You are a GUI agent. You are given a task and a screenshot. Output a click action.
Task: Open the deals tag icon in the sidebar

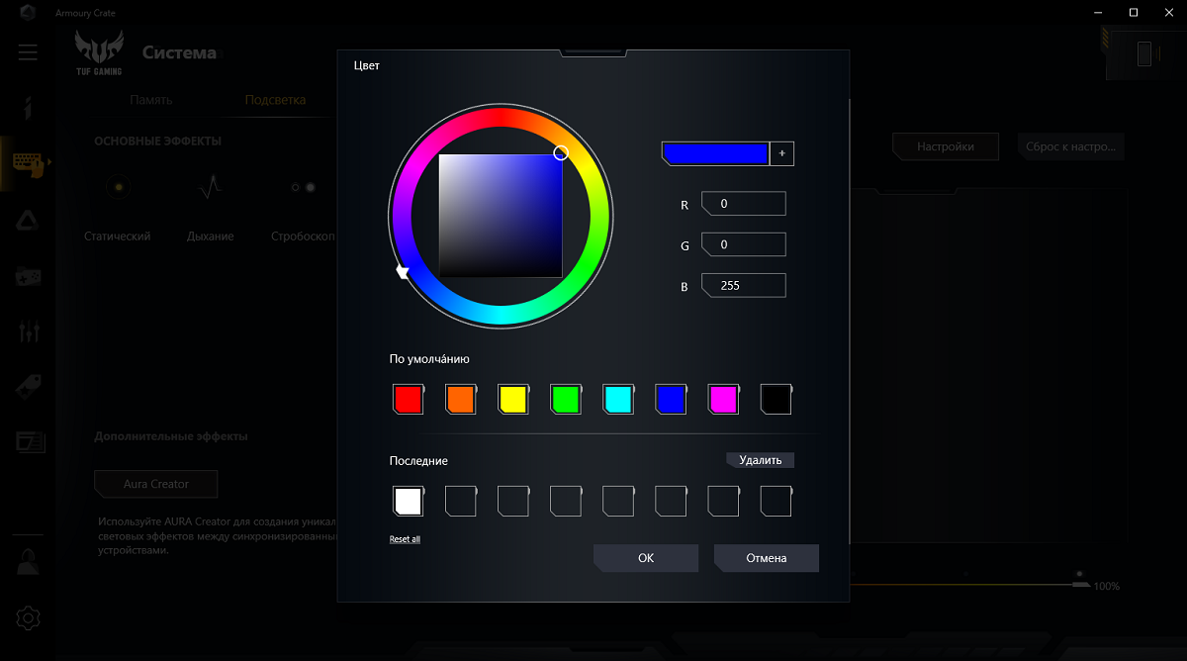coord(28,387)
